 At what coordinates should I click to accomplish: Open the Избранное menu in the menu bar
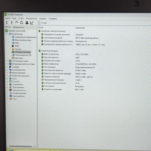pyautogui.click(x=31, y=19)
